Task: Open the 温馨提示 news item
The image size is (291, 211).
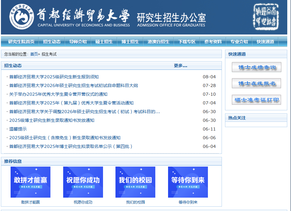Action: (18, 129)
